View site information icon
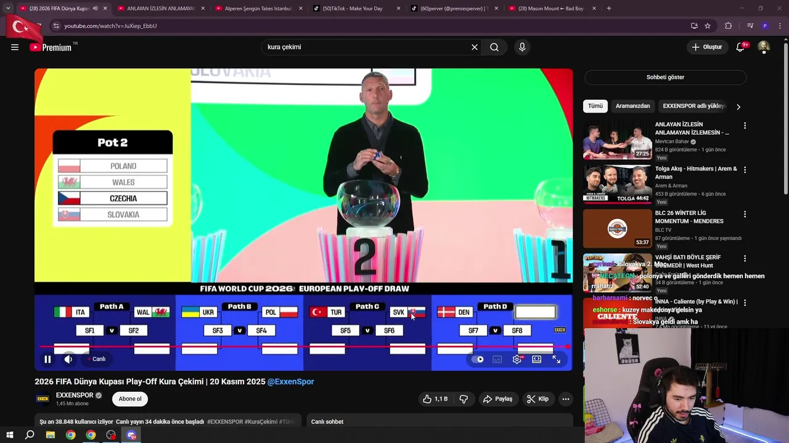Viewport: 789px width, 443px height. pos(56,26)
